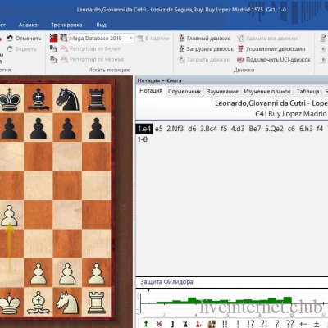Click the Удалить все движки button
This screenshot has height=328, width=328.
267,39
